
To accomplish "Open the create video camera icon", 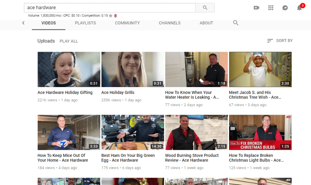I will pyautogui.click(x=257, y=8).
